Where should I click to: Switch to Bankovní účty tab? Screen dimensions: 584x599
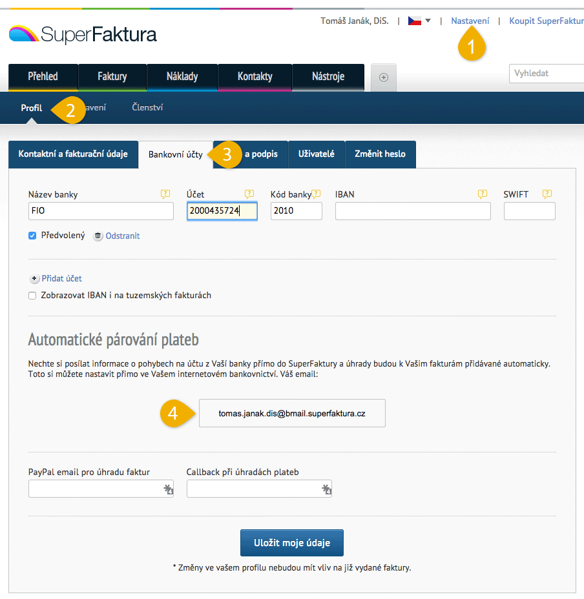pos(176,155)
